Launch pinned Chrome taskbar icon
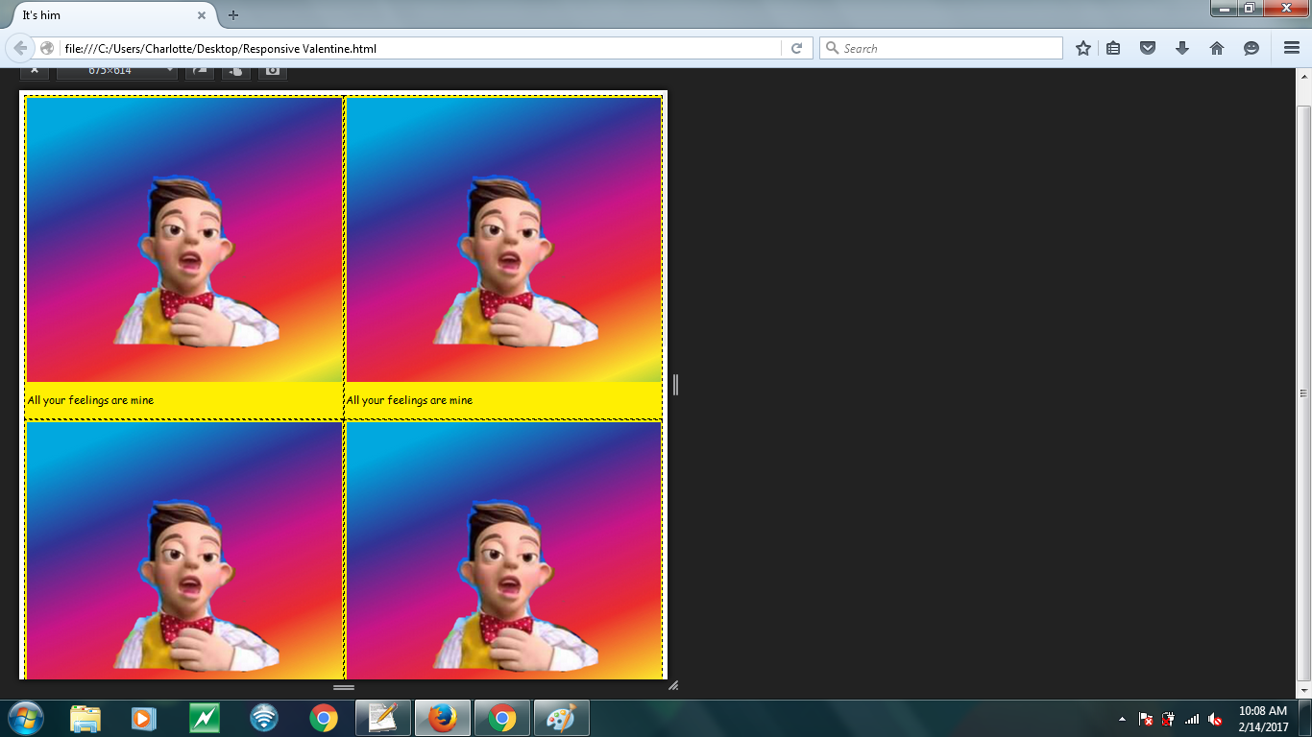This screenshot has width=1312, height=737. (x=323, y=718)
